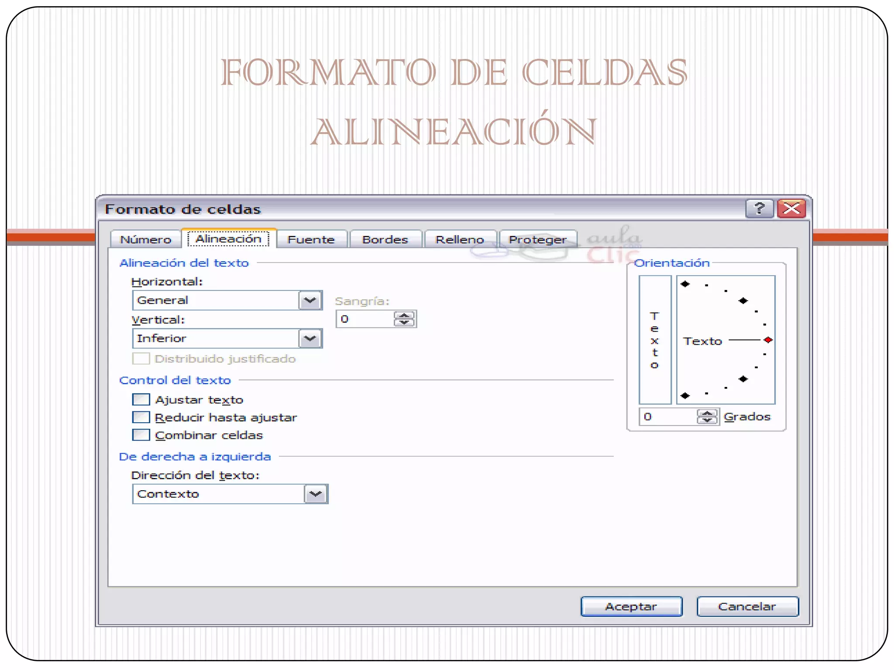This screenshot has height=670, width=894.
Task: Select the Alineación tab
Action: (x=228, y=239)
